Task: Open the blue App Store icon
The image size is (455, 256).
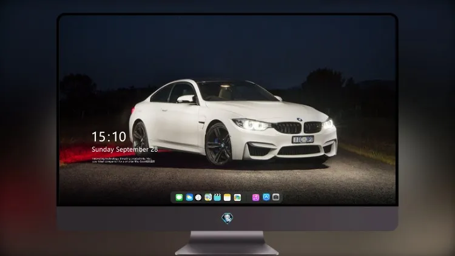Action: click(266, 197)
